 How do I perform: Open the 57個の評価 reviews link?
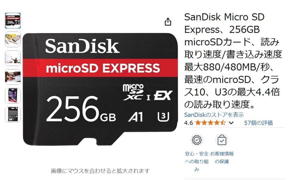click(x=258, y=123)
